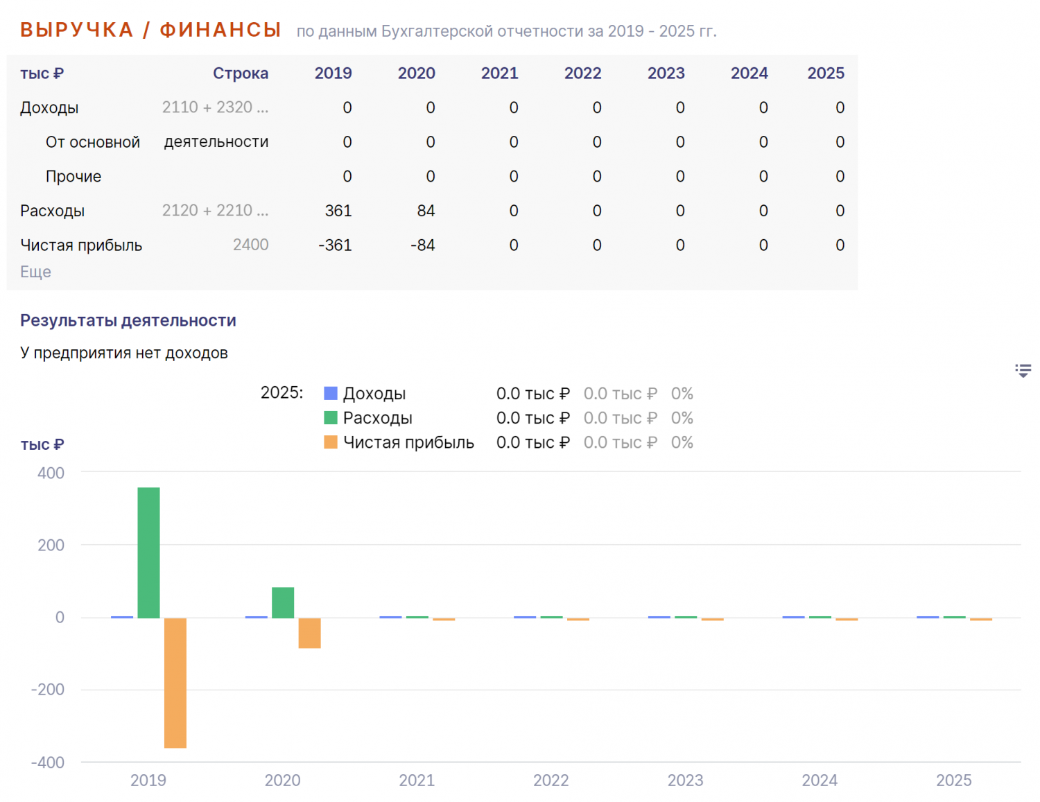
Task: Click the orange 2019 net profit bar
Action: 175,683
